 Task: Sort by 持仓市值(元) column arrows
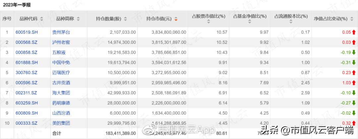coord(176,19)
